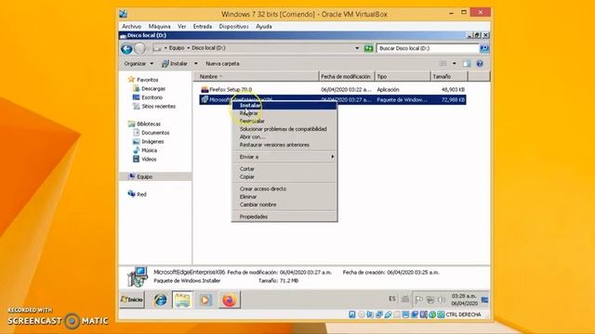Viewport: 595px width, 334px height.
Task: Click the search magnifier icon
Action: click(484, 48)
